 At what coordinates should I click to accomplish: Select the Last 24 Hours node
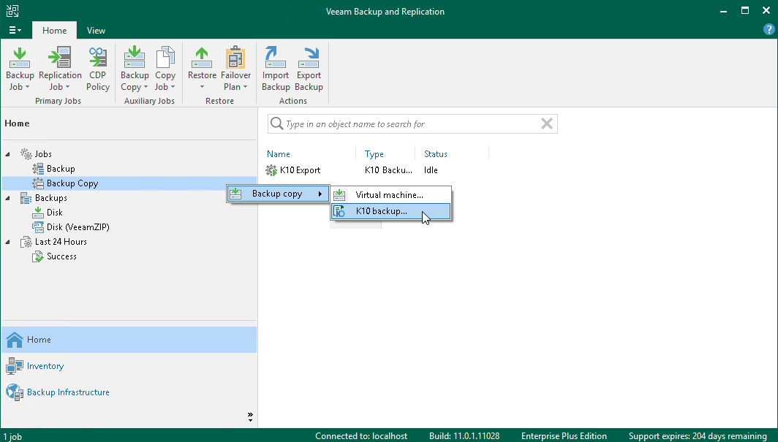pos(61,241)
